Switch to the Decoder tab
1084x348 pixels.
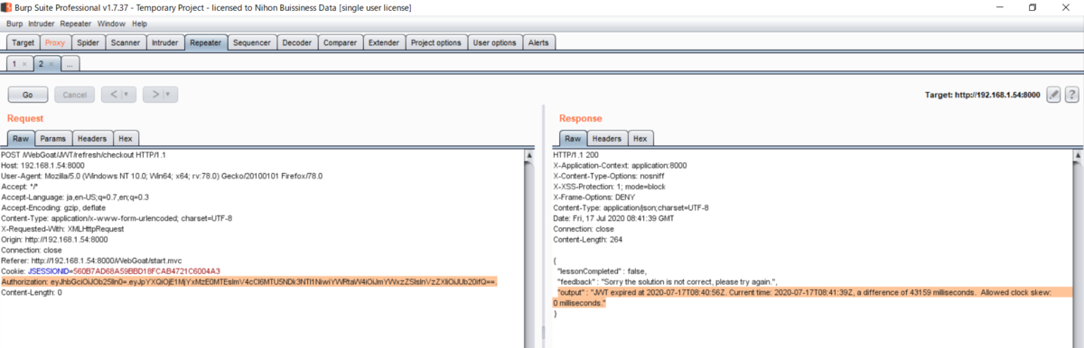click(x=296, y=42)
